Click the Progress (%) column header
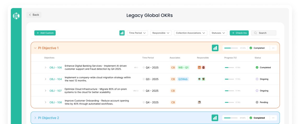The image size is (300, 124). (230, 58)
